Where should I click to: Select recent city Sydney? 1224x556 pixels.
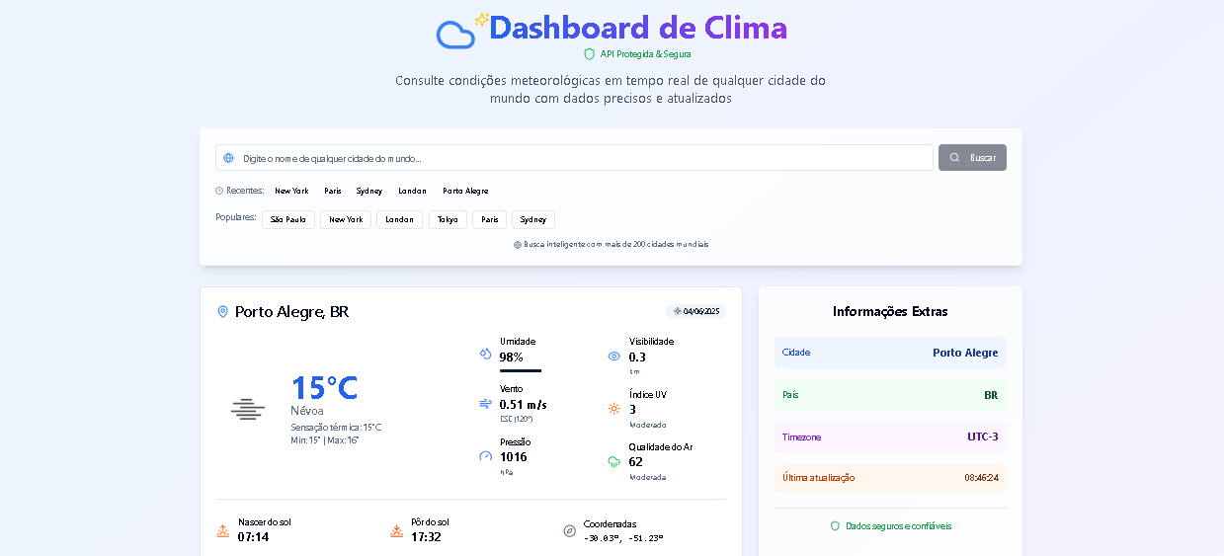[x=369, y=191]
